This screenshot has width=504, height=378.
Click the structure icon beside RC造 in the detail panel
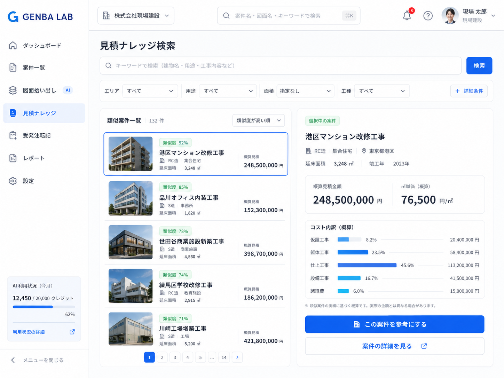coord(308,151)
